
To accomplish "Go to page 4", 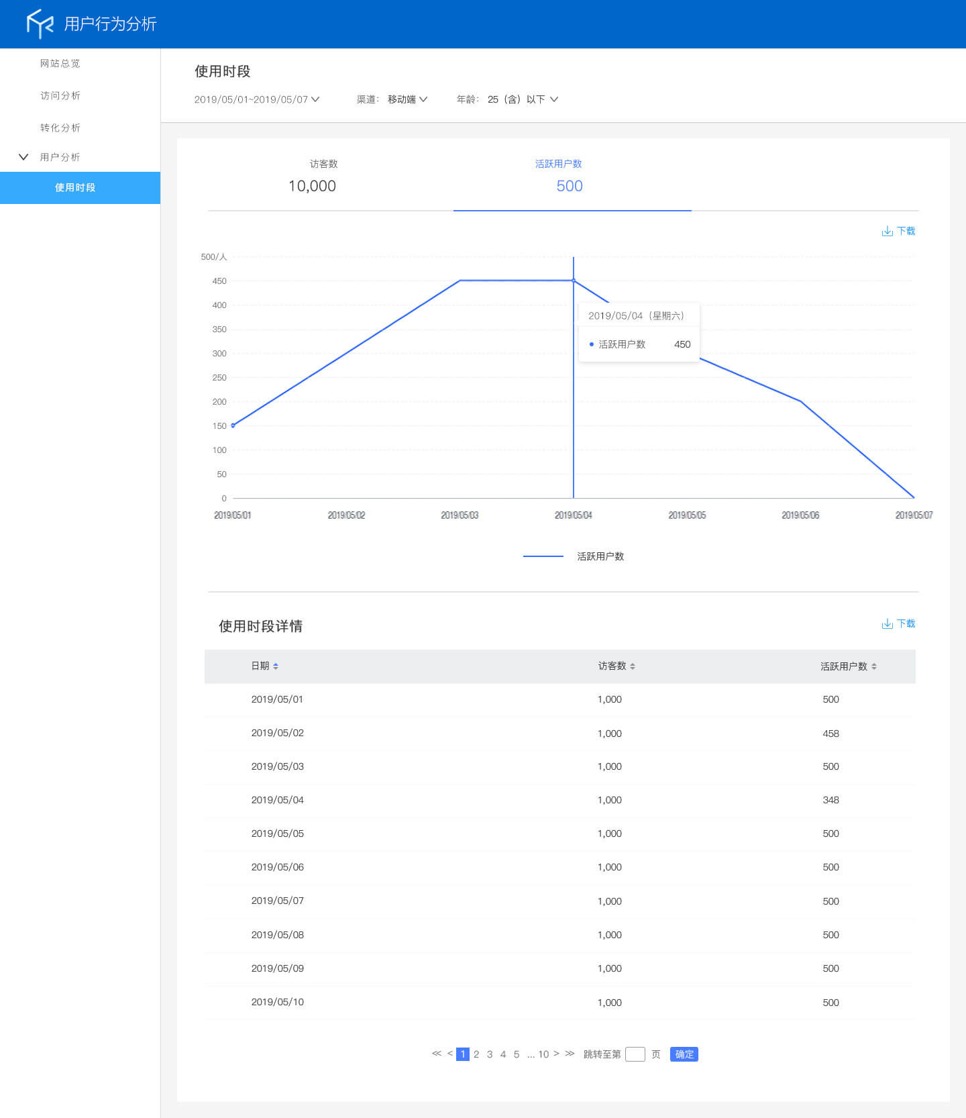I will (x=503, y=1054).
